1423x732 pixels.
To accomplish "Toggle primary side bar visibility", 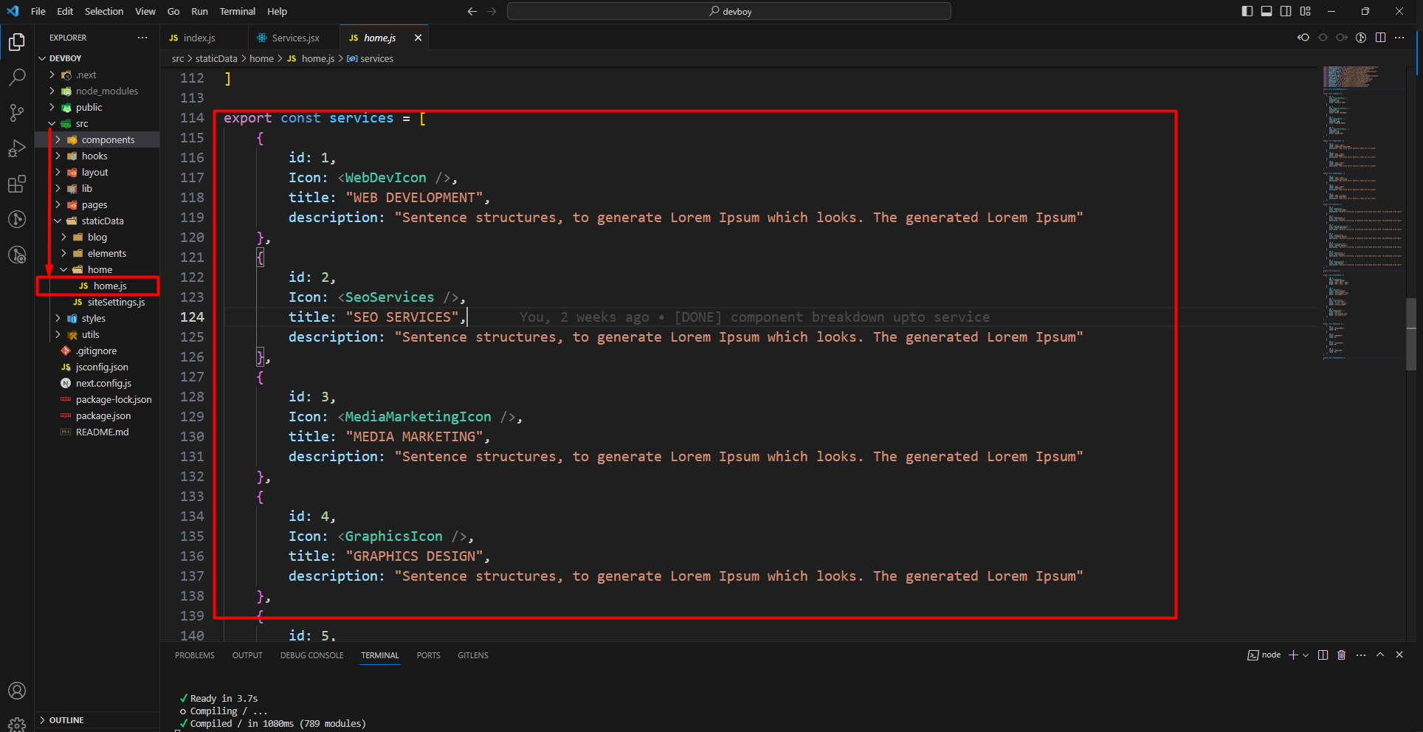I will 1247,11.
